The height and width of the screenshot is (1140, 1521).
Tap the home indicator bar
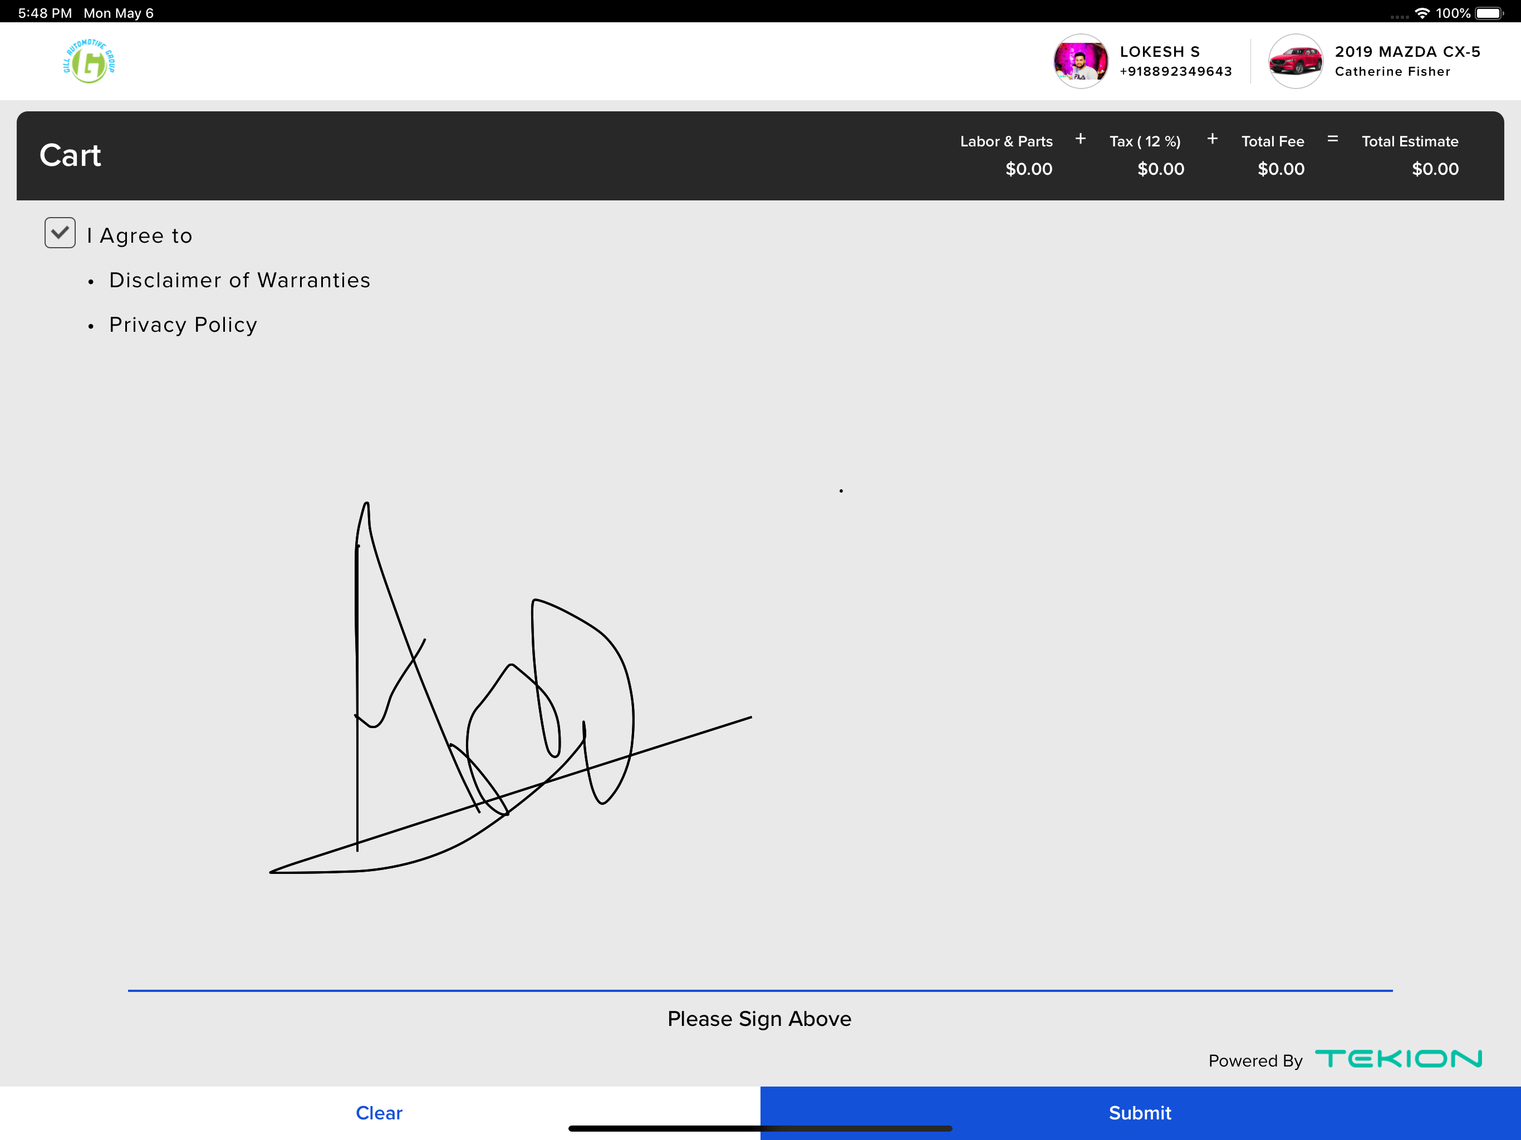pyautogui.click(x=760, y=1128)
